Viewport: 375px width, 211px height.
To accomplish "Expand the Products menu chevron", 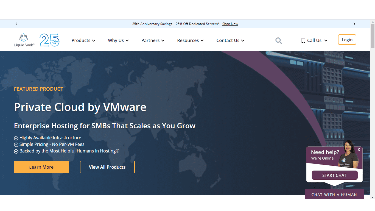I will (94, 41).
